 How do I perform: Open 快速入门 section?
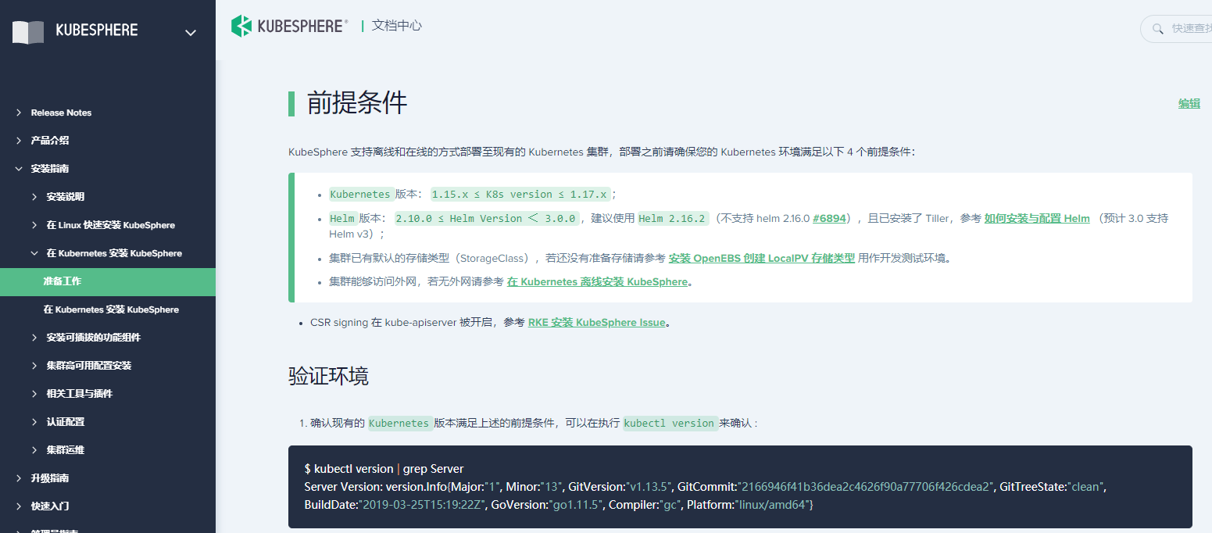50,506
